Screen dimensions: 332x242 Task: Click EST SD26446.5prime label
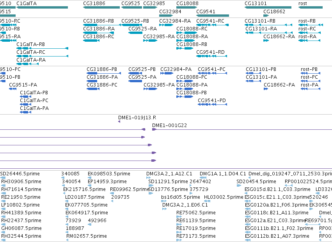point(20,174)
